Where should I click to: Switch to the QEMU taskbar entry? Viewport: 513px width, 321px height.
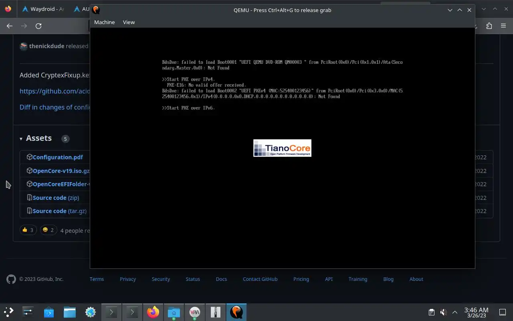click(x=236, y=312)
